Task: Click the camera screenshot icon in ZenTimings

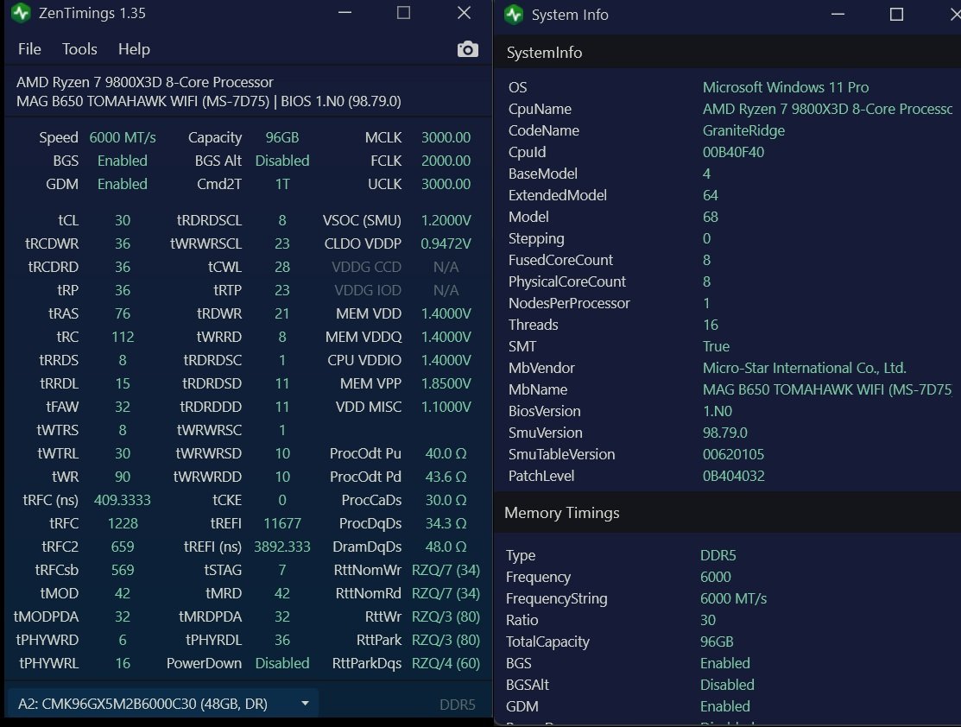Action: point(468,49)
